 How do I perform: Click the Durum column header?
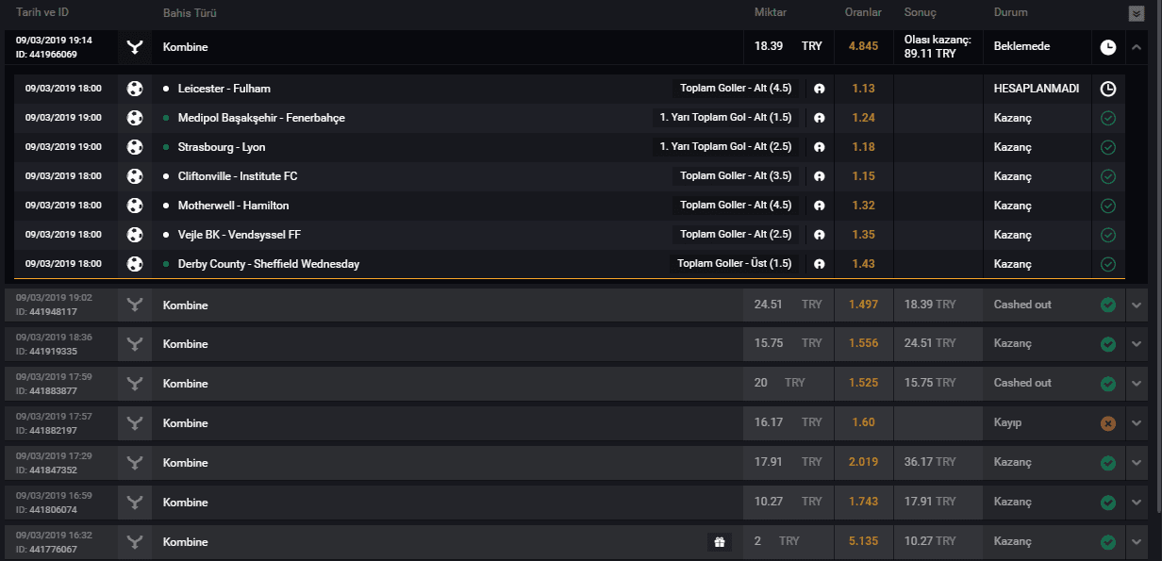point(1011,12)
